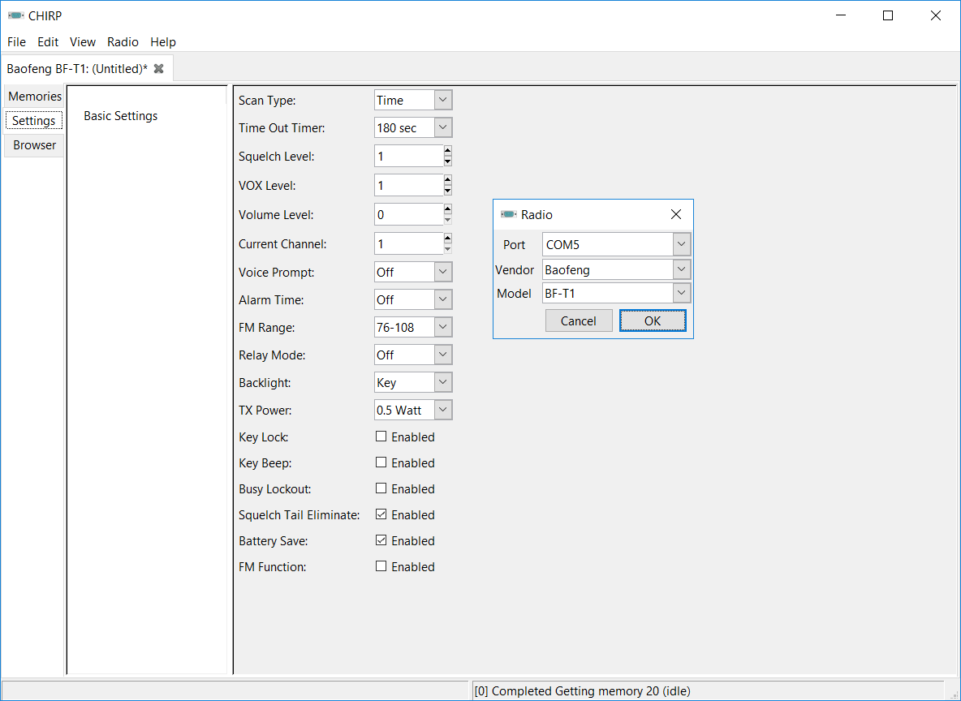This screenshot has height=701, width=961.
Task: Open the Radio menu
Action: 123,41
